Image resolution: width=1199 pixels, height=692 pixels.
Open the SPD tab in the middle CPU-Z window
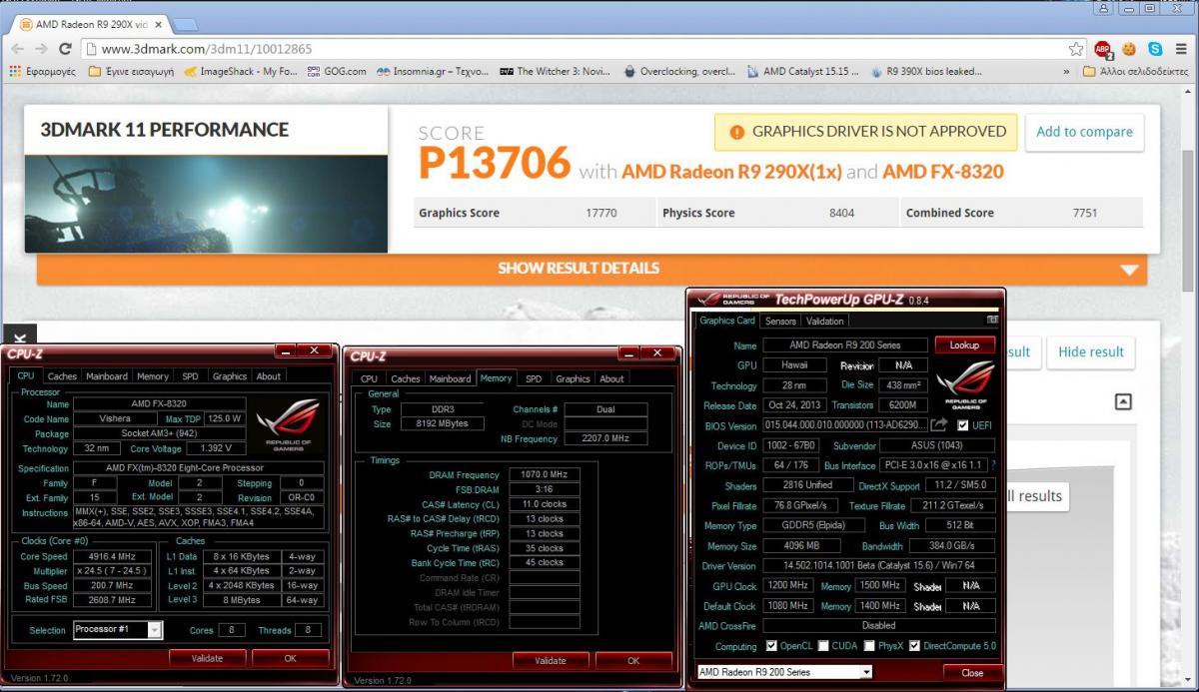[534, 378]
